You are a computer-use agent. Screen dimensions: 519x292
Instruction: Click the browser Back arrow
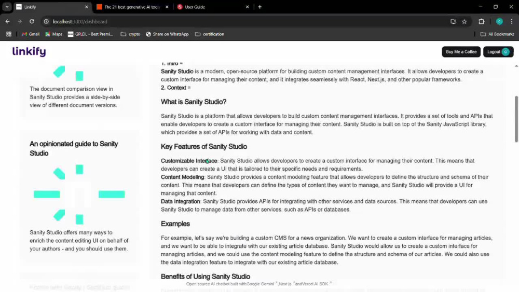(7, 21)
